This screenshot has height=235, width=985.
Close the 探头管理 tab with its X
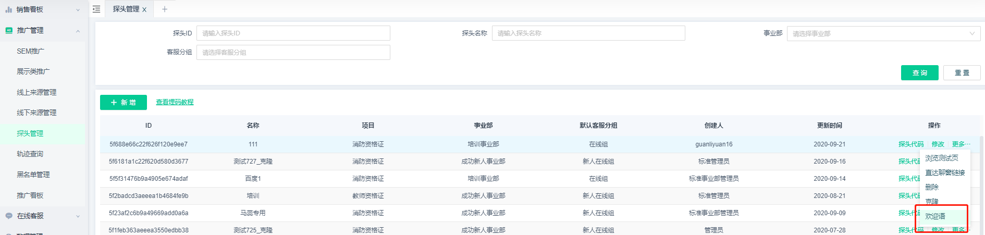tap(144, 9)
